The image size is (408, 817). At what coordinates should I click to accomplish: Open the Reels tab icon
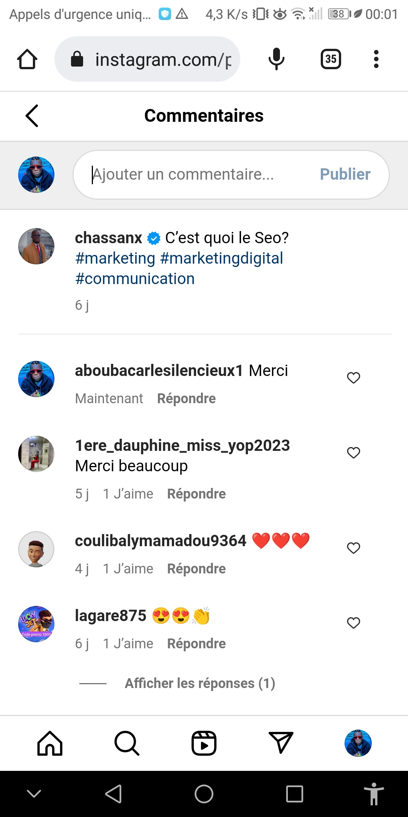tap(204, 743)
